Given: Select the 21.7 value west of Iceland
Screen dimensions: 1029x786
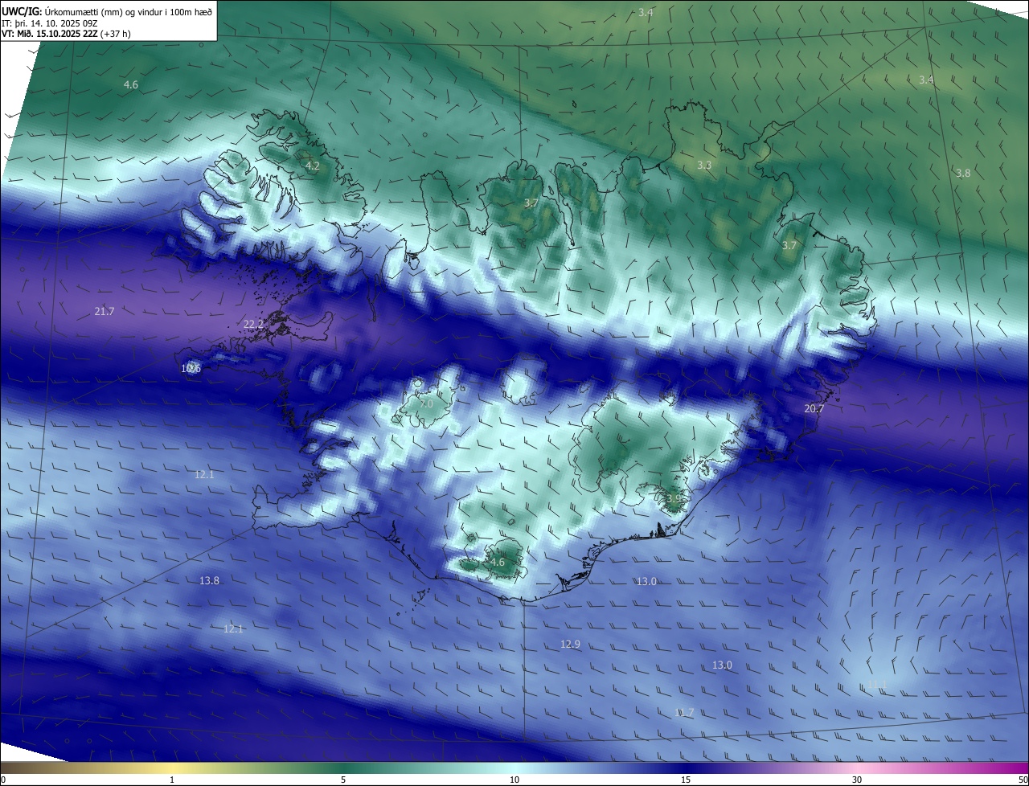Looking at the screenshot, I should coord(105,311).
